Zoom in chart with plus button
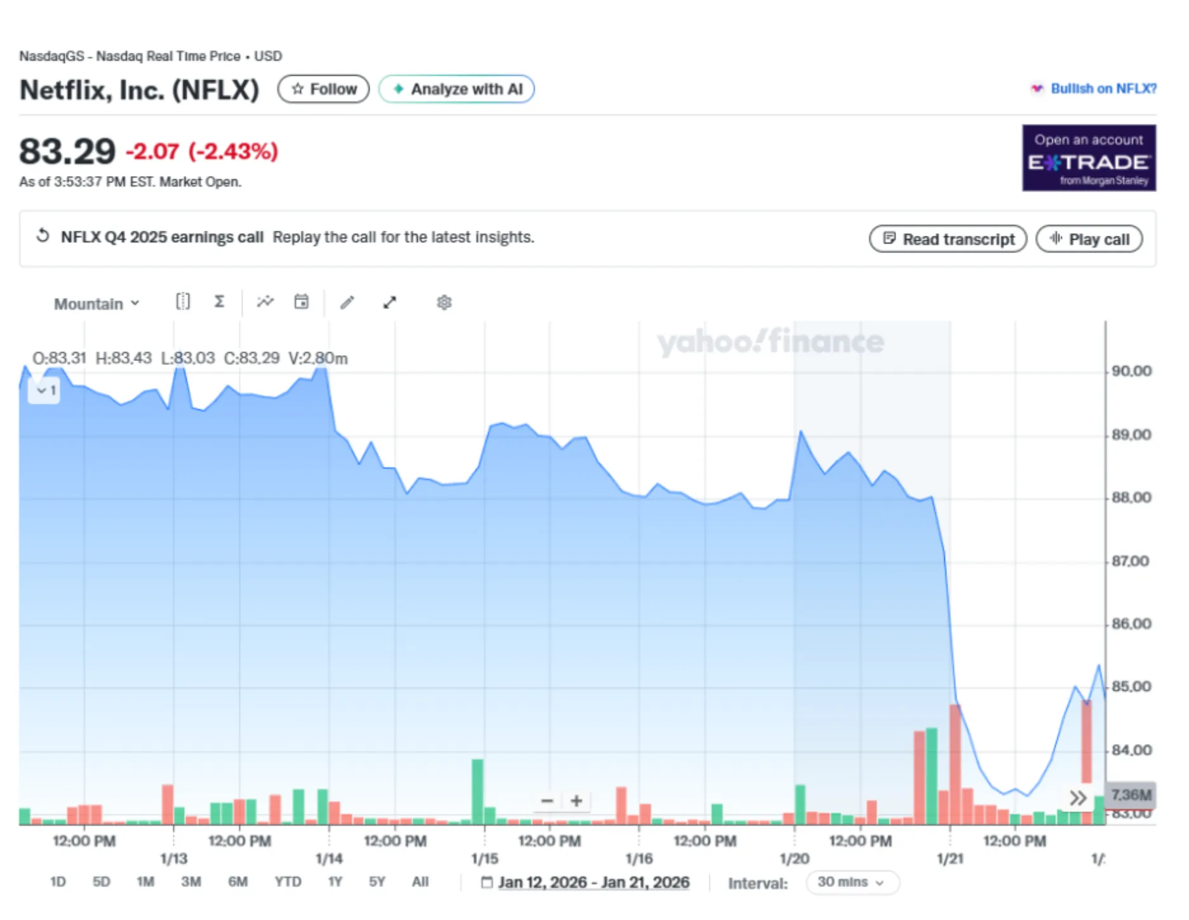1189x920 pixels. click(576, 801)
